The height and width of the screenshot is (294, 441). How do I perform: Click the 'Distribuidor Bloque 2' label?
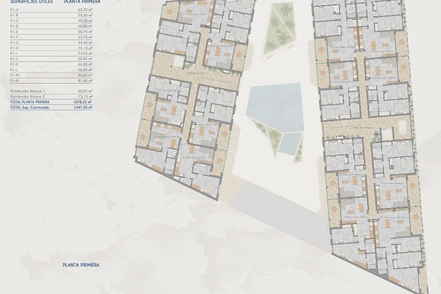pos(28,96)
